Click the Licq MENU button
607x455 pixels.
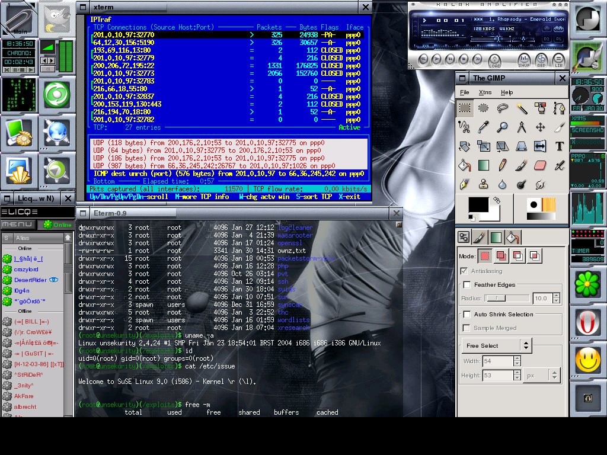coord(18,225)
